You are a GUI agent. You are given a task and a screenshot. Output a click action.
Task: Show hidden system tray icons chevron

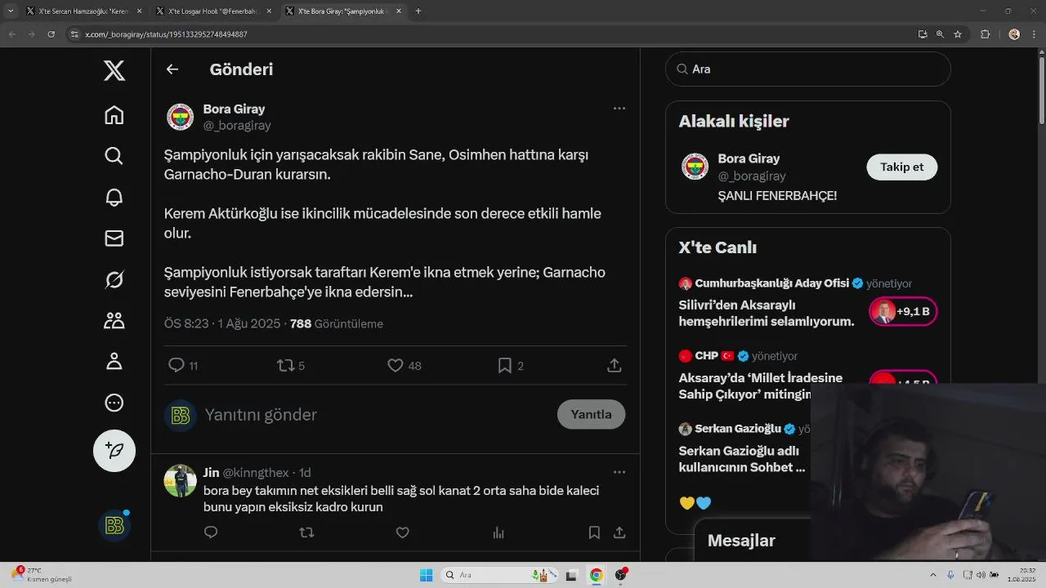[x=933, y=575]
